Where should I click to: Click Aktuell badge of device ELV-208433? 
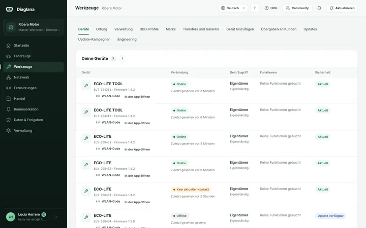click(x=323, y=189)
